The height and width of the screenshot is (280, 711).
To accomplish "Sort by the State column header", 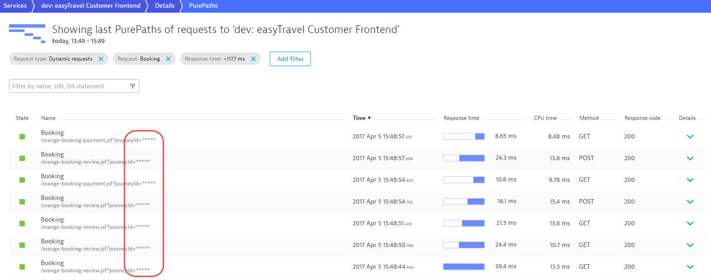I will [x=22, y=118].
